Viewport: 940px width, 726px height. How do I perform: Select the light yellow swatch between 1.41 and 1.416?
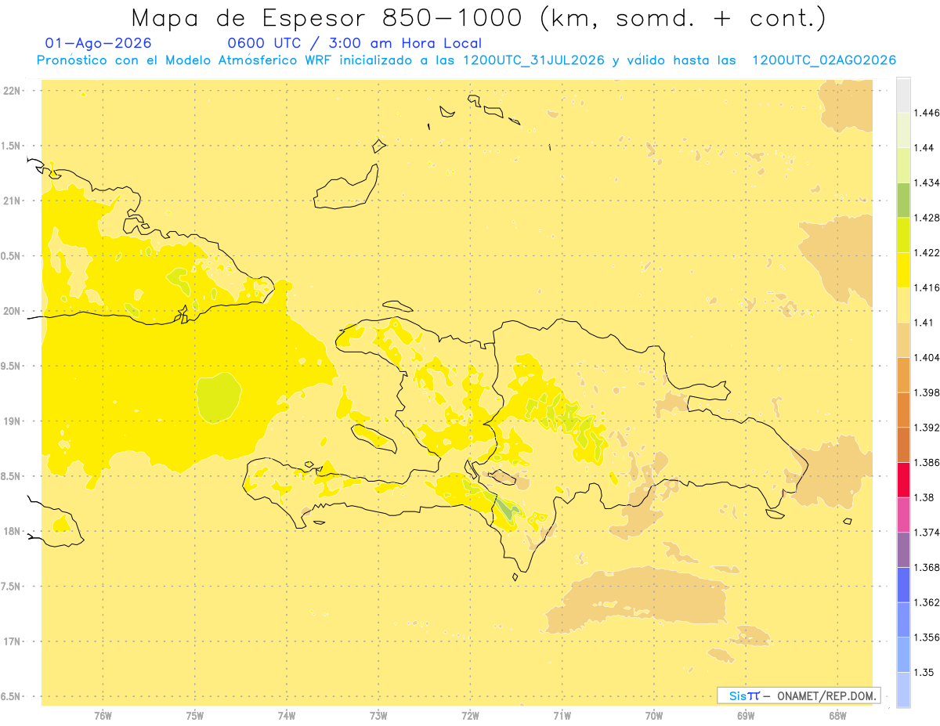pos(903,305)
